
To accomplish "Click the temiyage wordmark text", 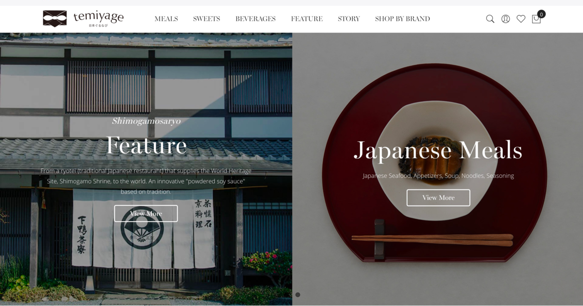I will point(99,17).
